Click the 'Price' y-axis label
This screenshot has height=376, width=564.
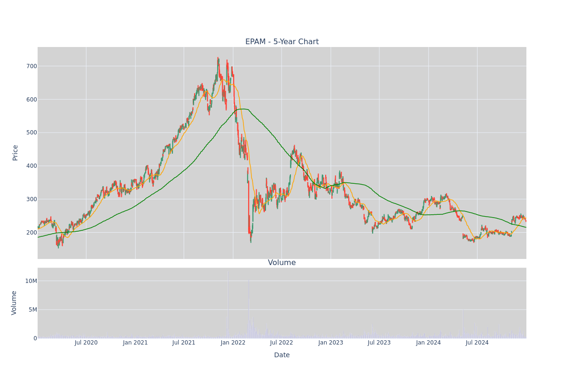16,153
